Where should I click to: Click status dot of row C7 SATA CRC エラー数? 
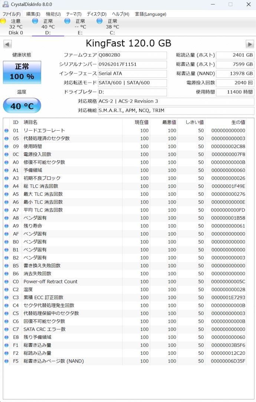pos(6,329)
